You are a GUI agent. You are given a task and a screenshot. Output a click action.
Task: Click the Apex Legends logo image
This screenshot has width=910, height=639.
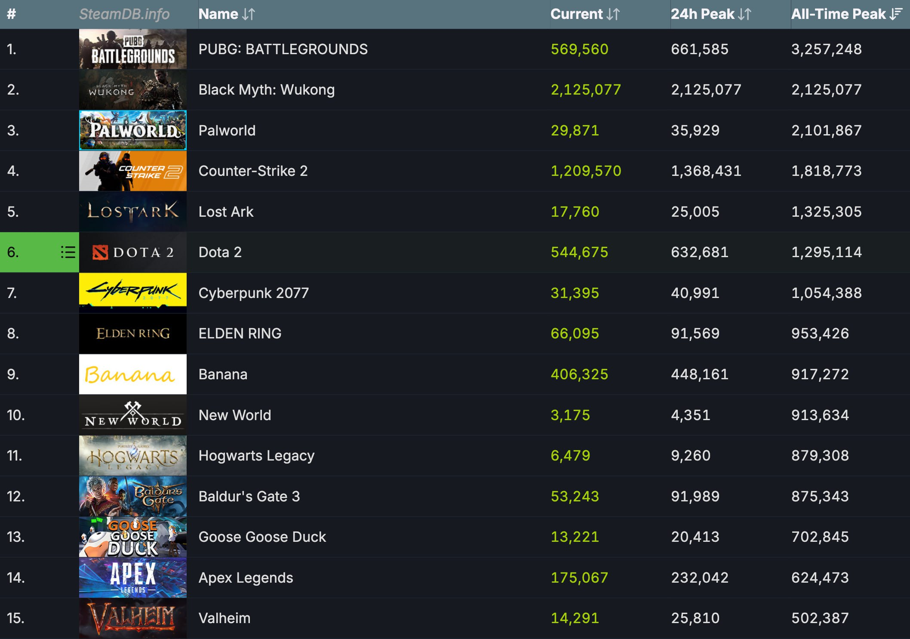(x=133, y=578)
